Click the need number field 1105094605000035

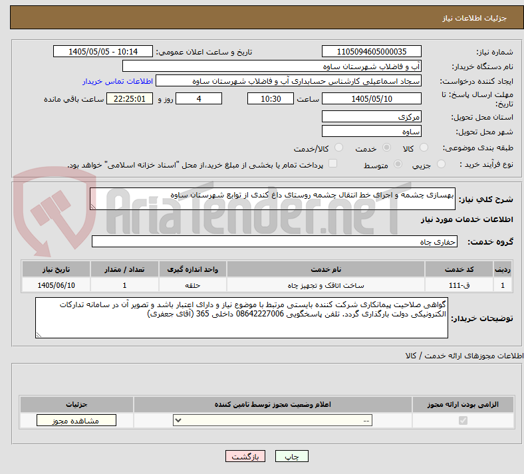(371, 51)
